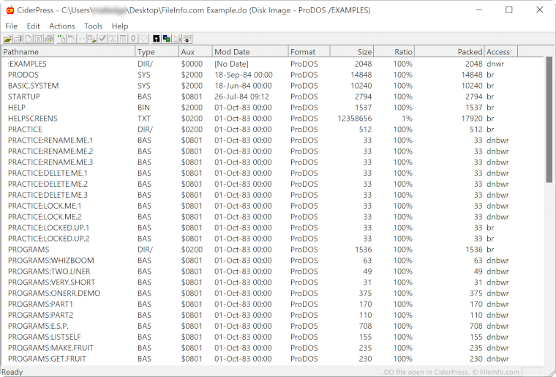Sort by Packed column header
This screenshot has width=556, height=377.
pos(449,52)
